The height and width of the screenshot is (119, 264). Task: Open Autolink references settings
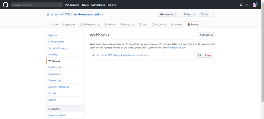65,87
